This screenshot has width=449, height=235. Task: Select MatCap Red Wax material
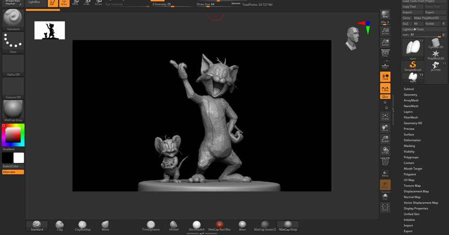tap(220, 226)
